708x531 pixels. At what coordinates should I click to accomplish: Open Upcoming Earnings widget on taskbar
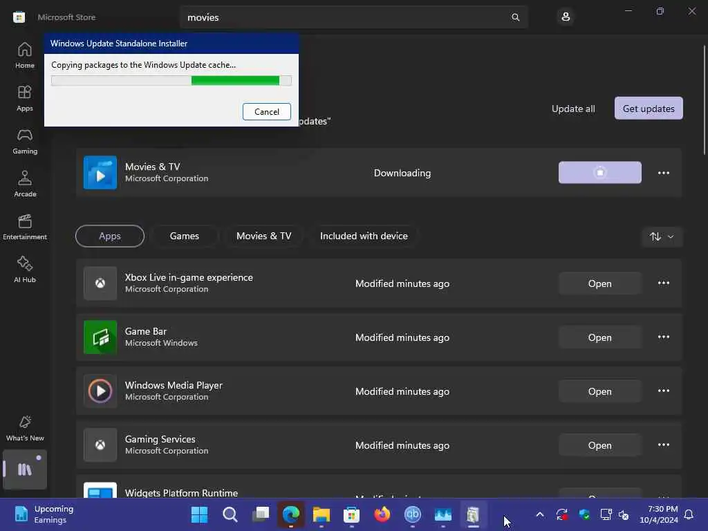[x=44, y=514]
